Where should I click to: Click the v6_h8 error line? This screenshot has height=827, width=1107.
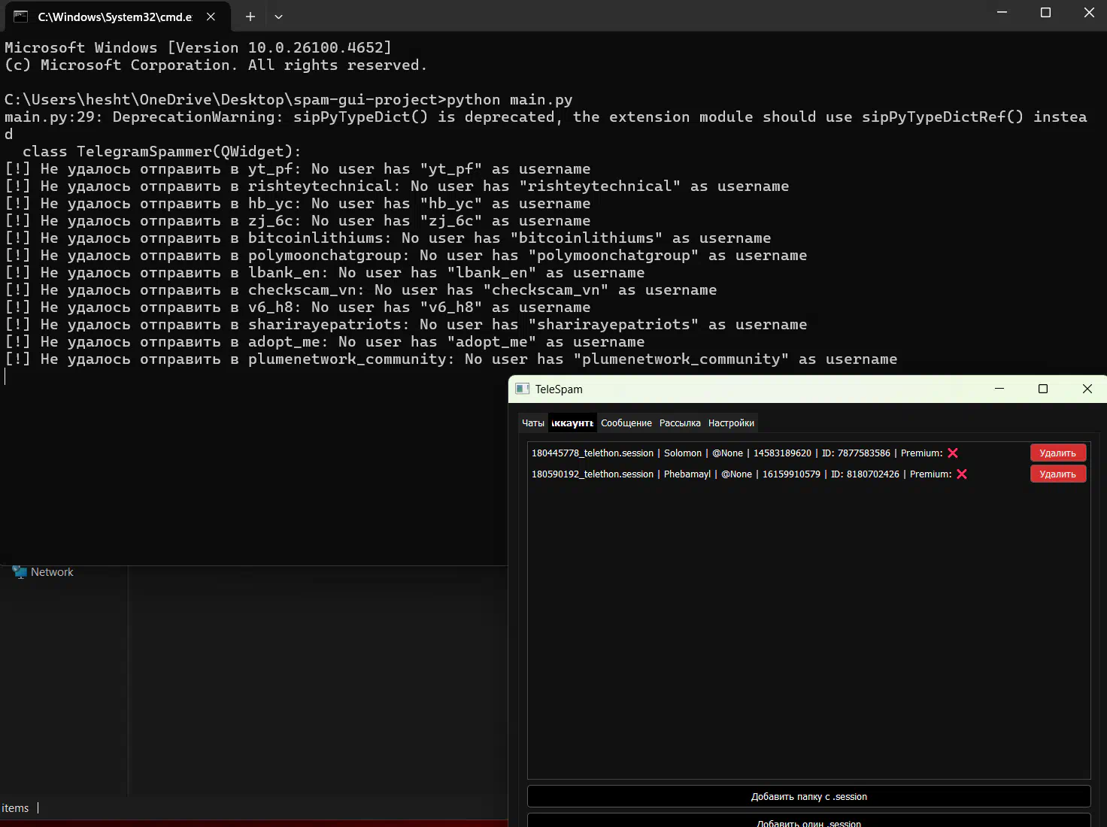click(298, 307)
